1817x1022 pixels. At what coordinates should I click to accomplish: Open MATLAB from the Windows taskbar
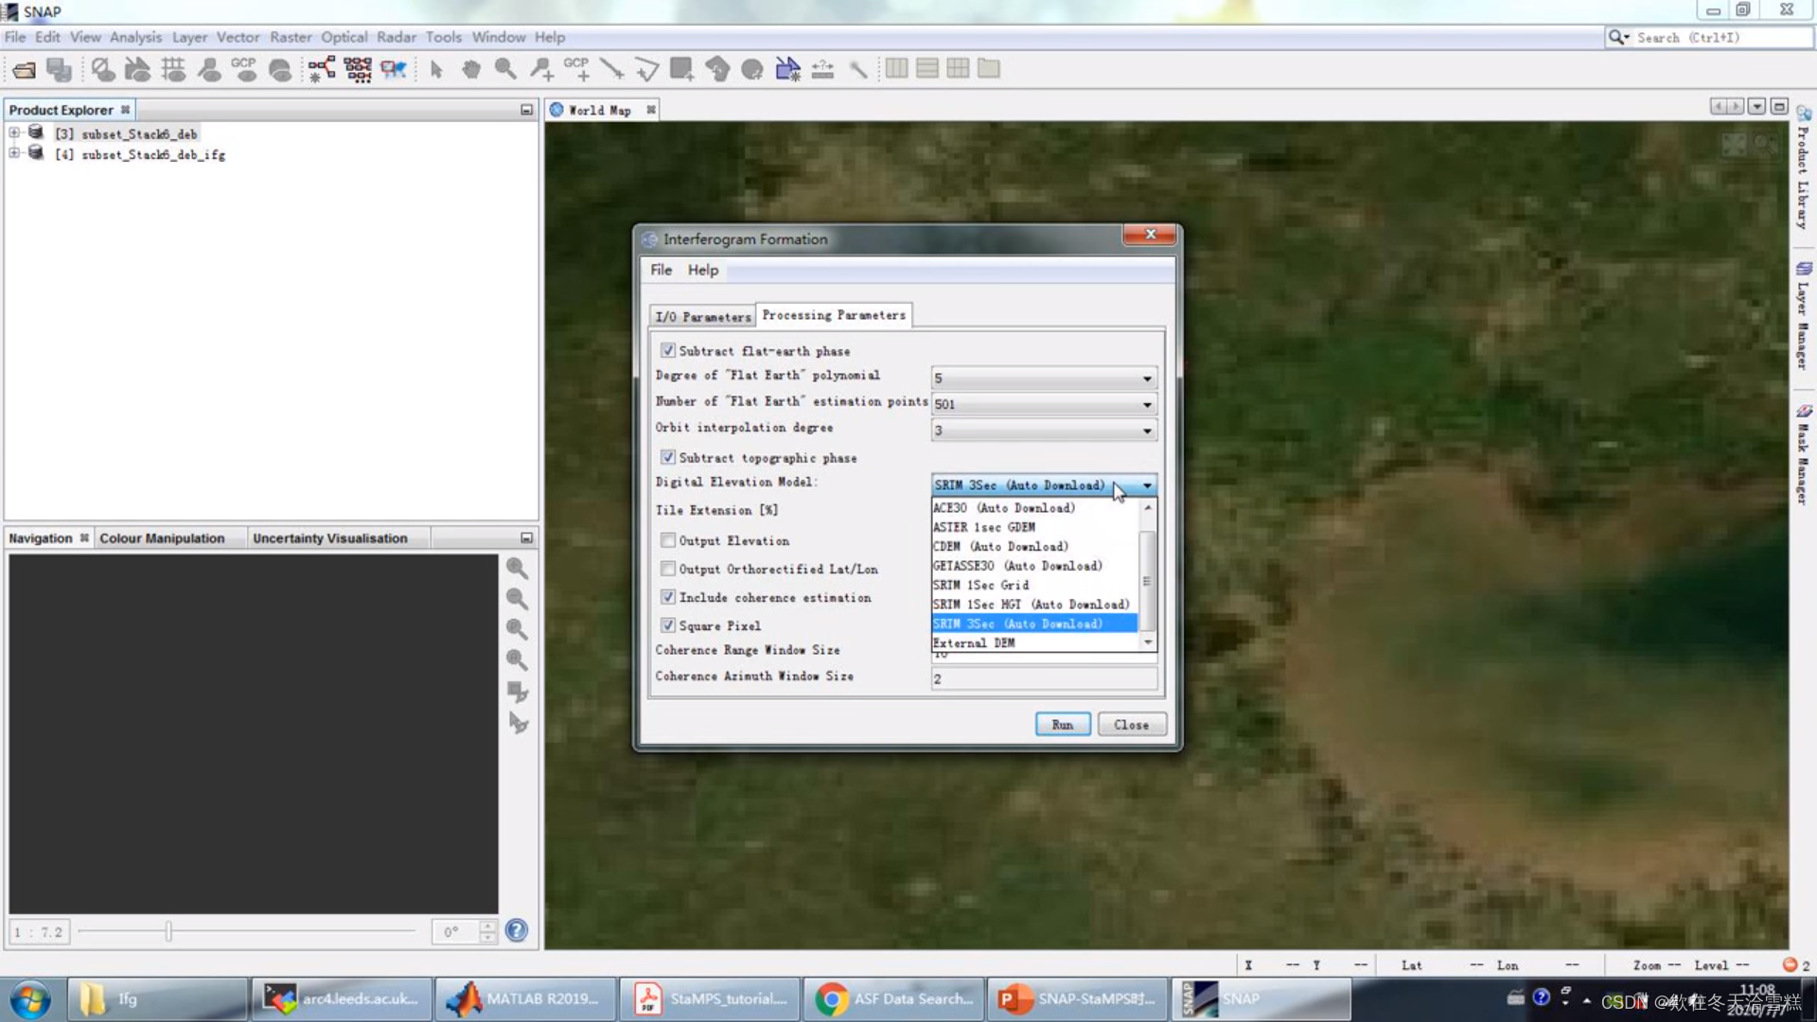click(x=525, y=999)
